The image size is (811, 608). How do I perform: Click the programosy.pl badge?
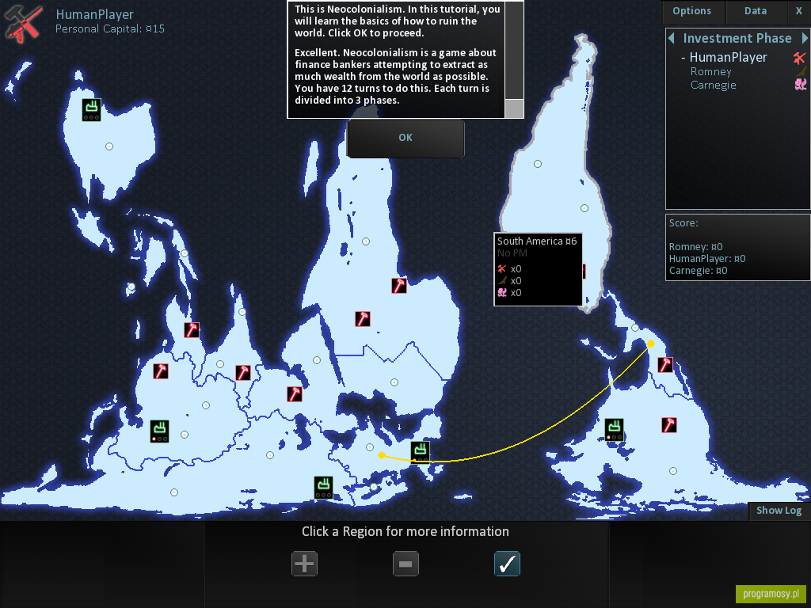tap(771, 594)
